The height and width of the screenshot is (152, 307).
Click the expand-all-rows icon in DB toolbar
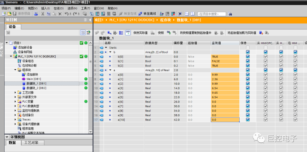pos(121,33)
